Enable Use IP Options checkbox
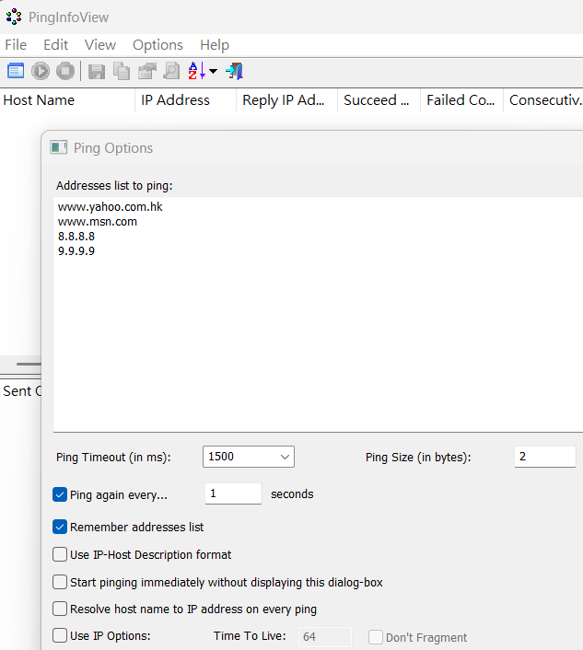The height and width of the screenshot is (650, 583). point(60,635)
